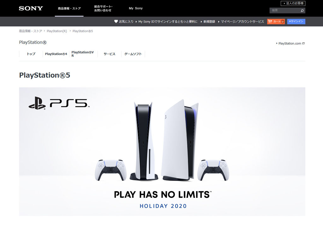Click the PS5 logo in banner
This screenshot has height=229, width=323.
pyautogui.click(x=59, y=103)
